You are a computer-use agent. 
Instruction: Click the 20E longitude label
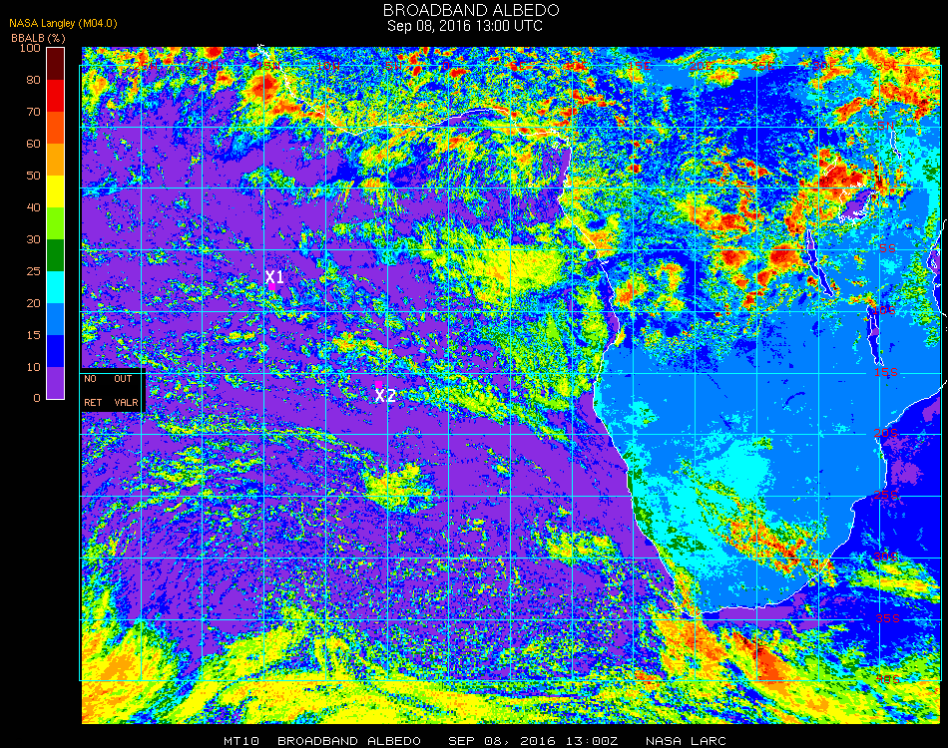(701, 66)
